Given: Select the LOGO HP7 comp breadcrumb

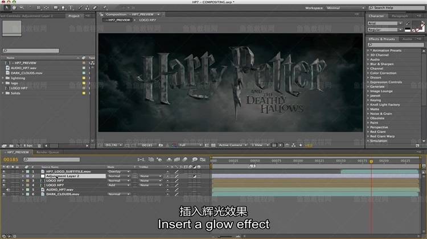Looking at the screenshot, I should [x=147, y=20].
